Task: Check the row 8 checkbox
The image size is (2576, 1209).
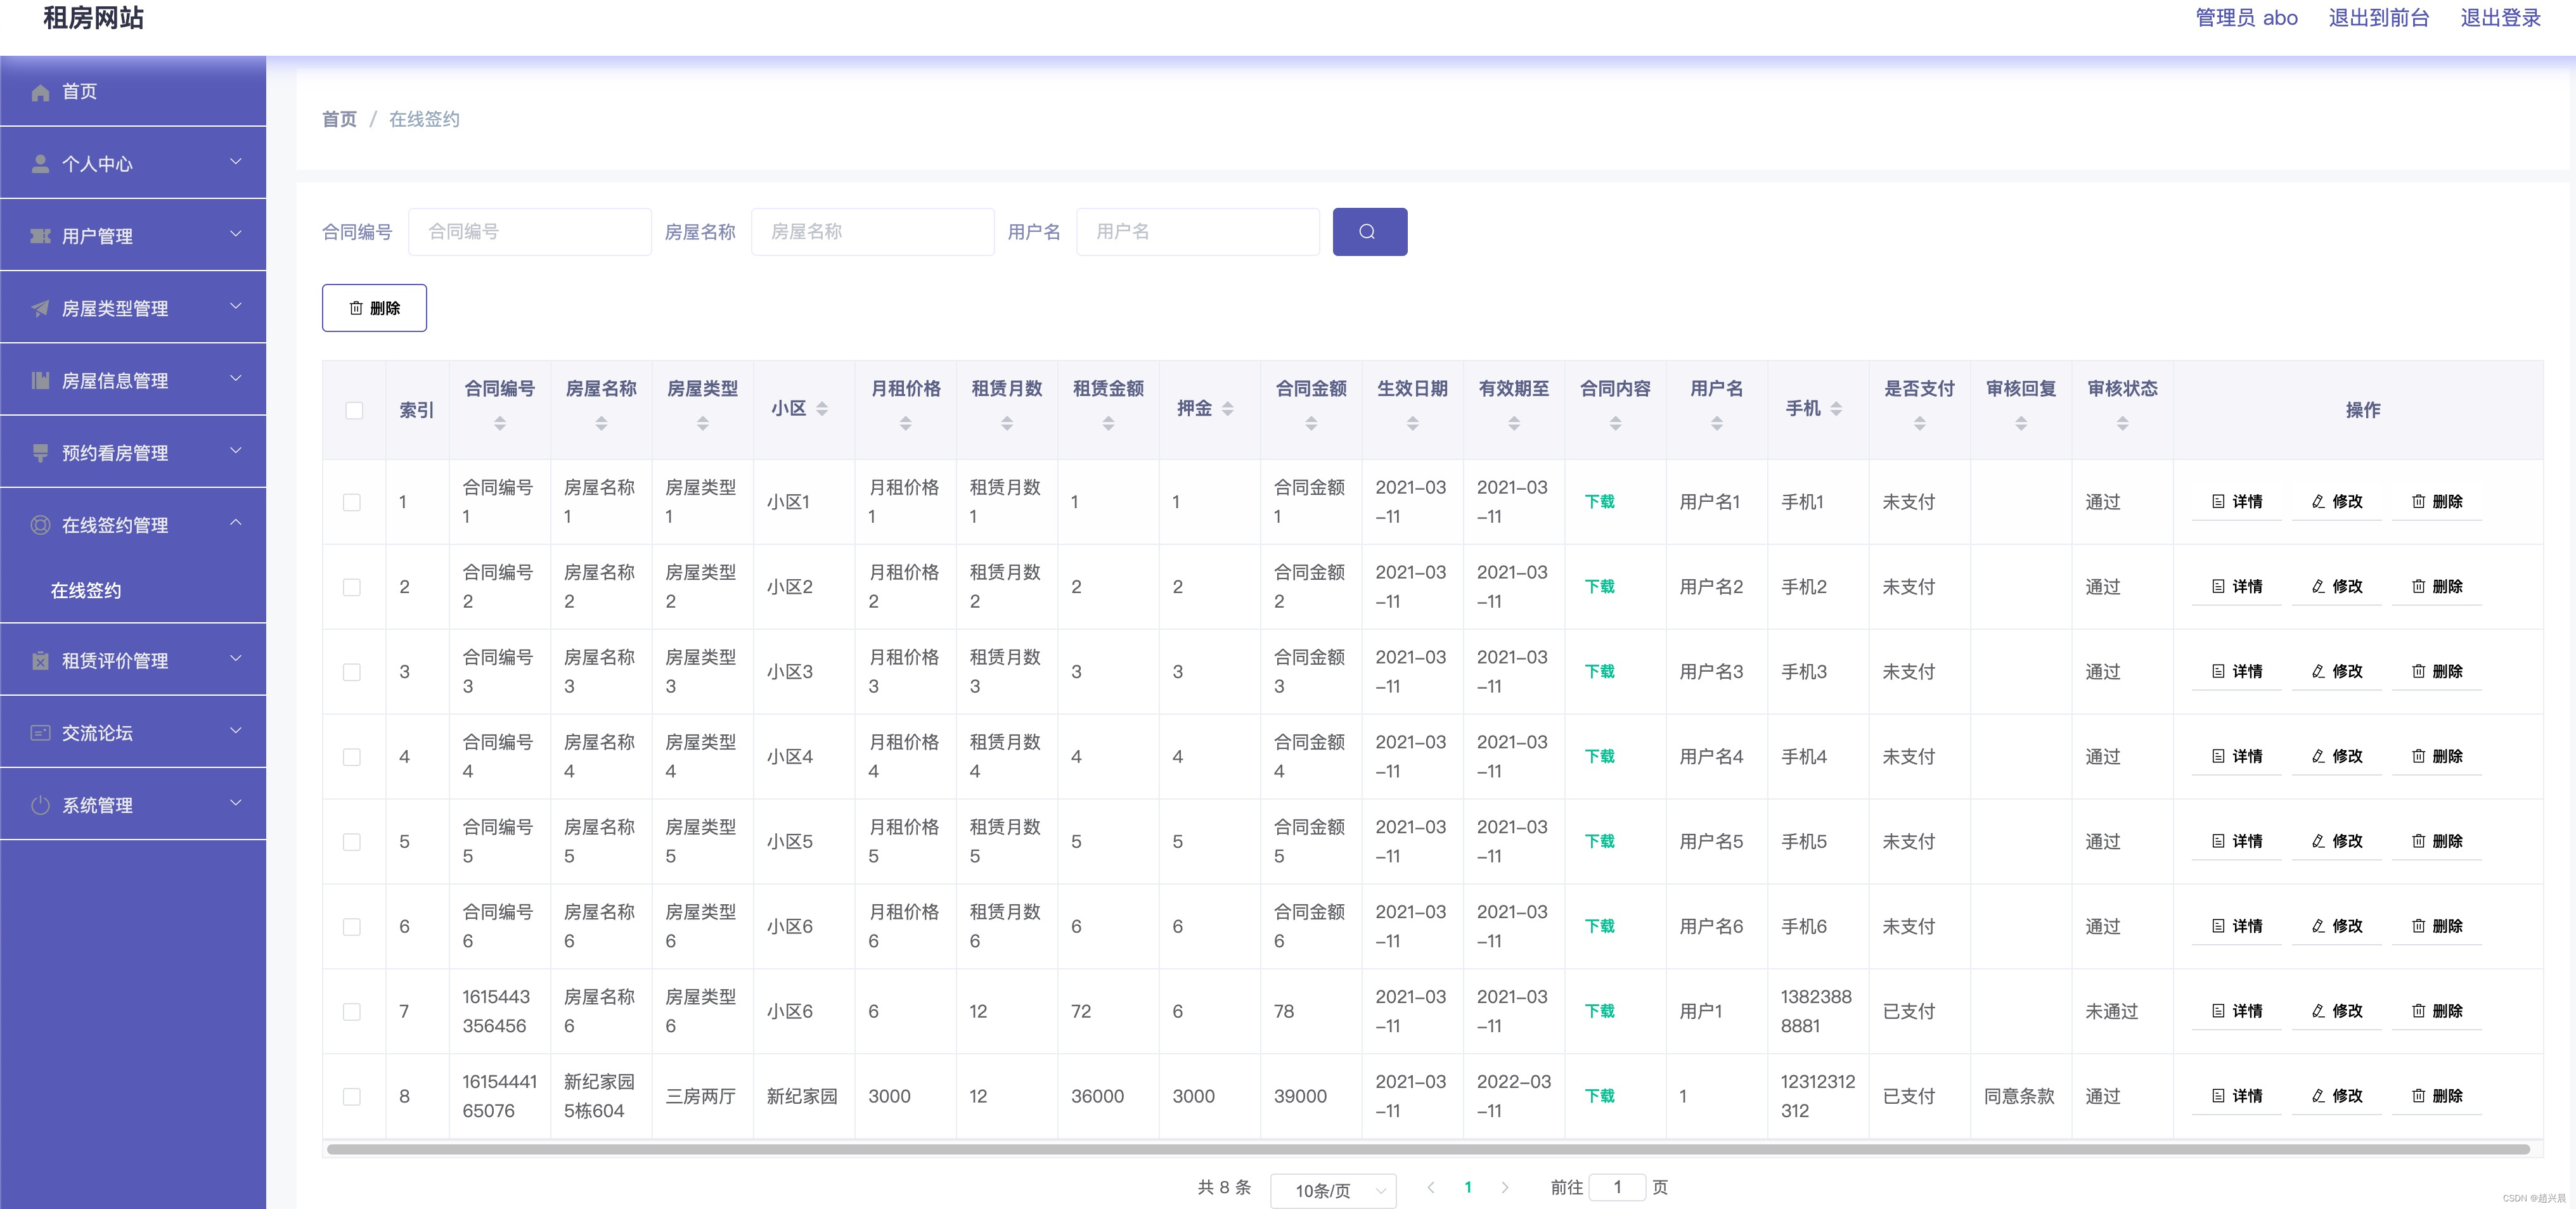Action: point(352,1097)
